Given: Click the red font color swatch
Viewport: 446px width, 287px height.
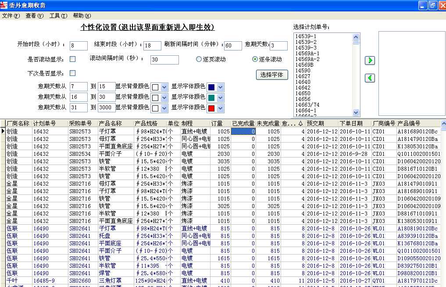Looking at the screenshot, I should tap(211, 108).
